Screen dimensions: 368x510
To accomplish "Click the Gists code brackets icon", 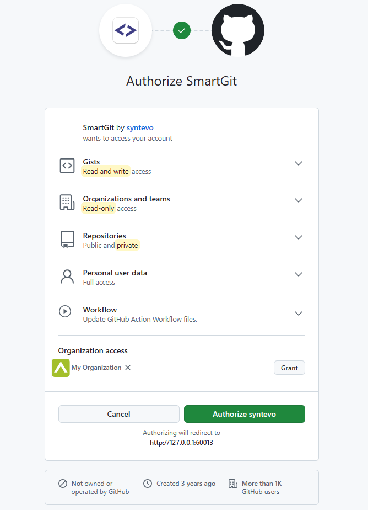I will point(67,165).
